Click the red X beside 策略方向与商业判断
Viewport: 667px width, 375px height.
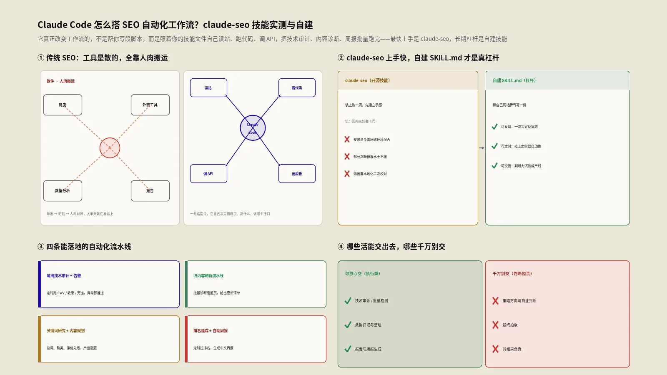click(x=495, y=301)
